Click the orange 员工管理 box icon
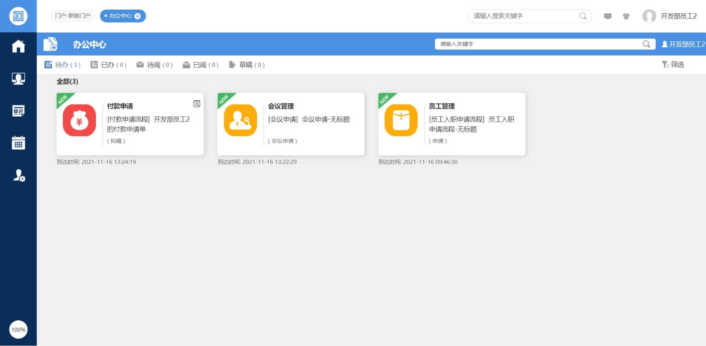This screenshot has width=706, height=346. click(401, 120)
